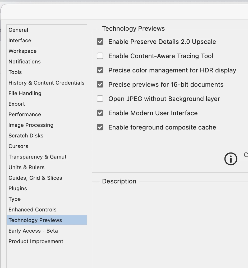Open Scratch Disks settings
This screenshot has width=248, height=268.
point(26,136)
